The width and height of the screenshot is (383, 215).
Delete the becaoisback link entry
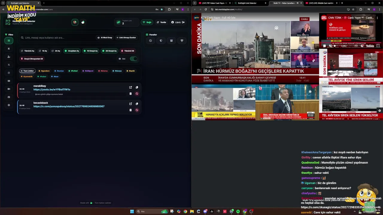130,110
